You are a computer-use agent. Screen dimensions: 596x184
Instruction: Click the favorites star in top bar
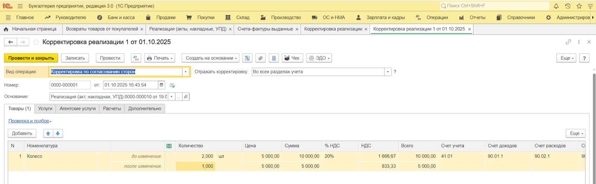point(579,6)
